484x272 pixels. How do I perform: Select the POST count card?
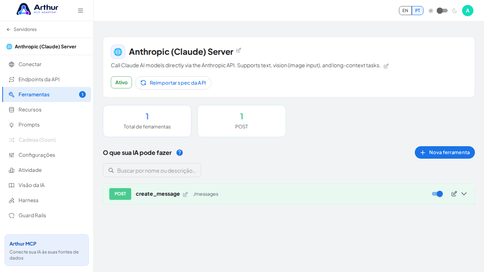(242, 121)
